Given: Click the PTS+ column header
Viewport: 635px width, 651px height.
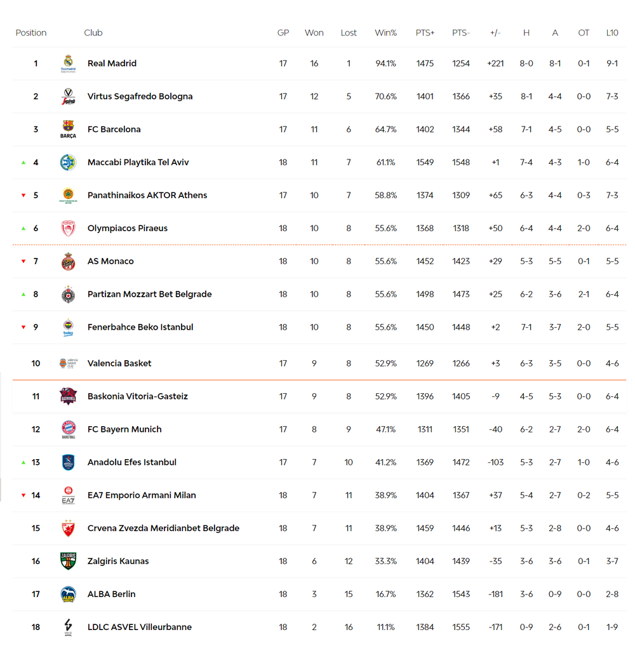Looking at the screenshot, I should [425, 33].
